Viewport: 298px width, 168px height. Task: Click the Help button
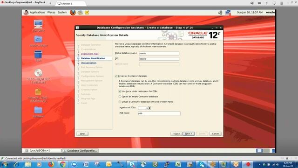tap(82, 134)
